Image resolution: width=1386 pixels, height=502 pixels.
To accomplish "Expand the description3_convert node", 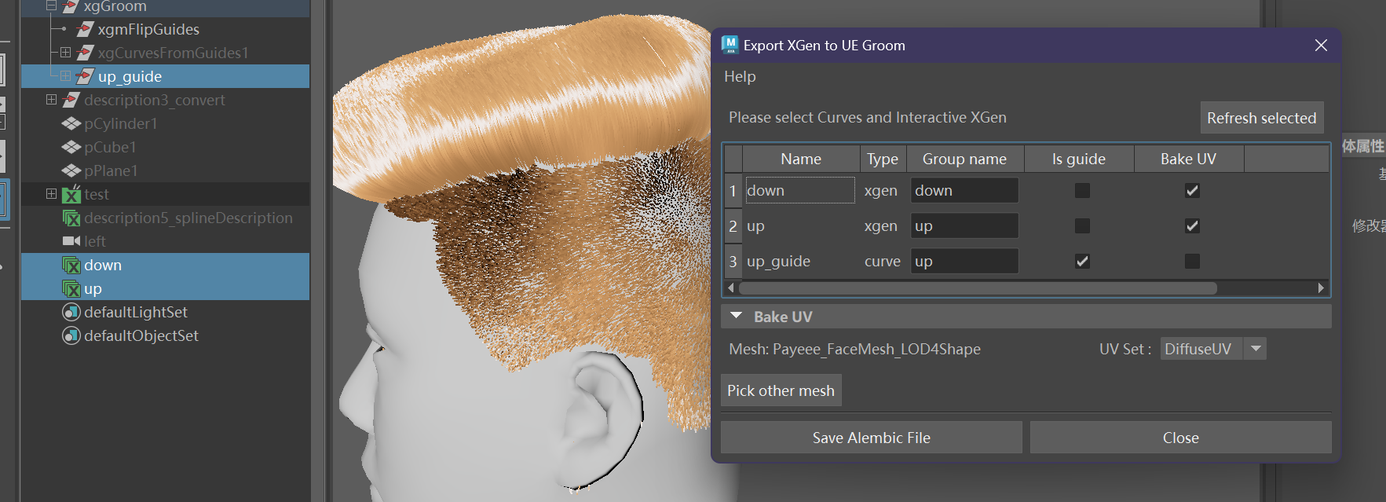I will pos(51,100).
